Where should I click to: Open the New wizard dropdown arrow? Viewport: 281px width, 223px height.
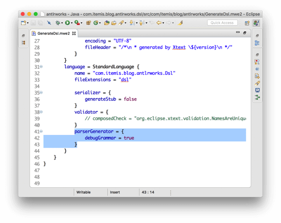[28, 23]
